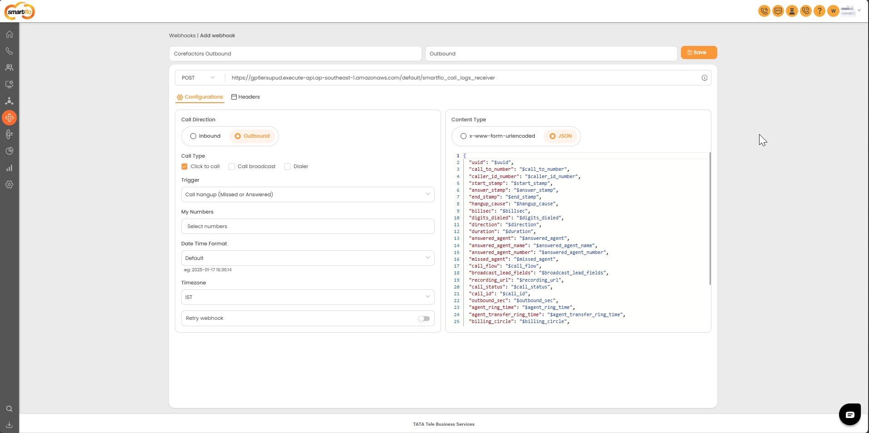Click the "broadcast_lead_fields" JSON line
Screen dimensions: 869x433
point(539,273)
